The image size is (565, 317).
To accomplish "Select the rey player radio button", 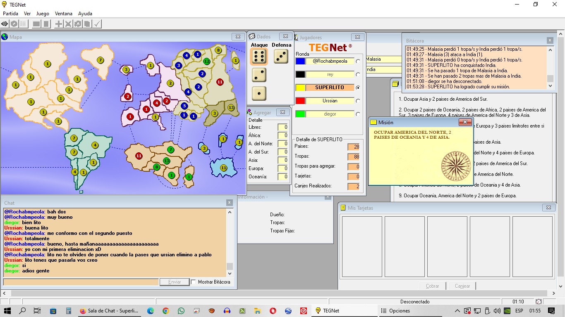I will click(358, 74).
